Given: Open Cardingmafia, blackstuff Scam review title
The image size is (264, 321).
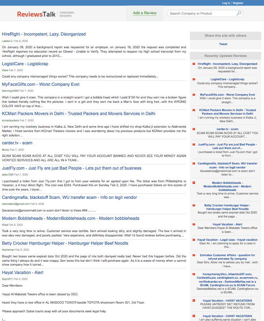Looking at the screenshot, I should coord(69,197).
